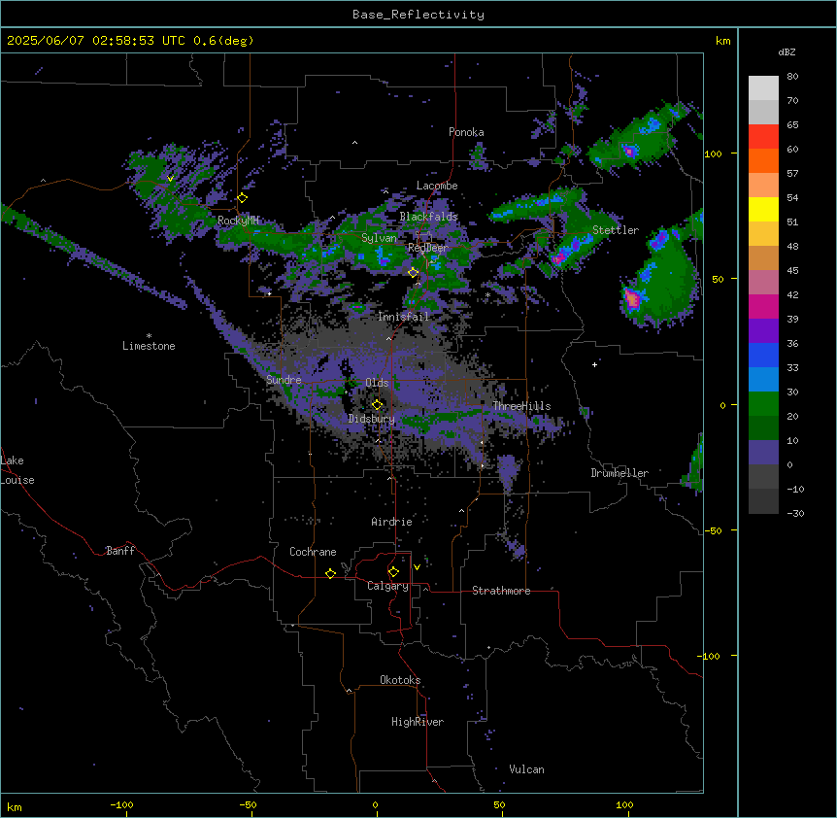Select the Strathmore label
The width and height of the screenshot is (837, 818).
click(x=501, y=591)
